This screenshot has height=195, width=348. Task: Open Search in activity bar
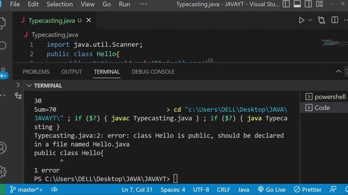(3, 45)
